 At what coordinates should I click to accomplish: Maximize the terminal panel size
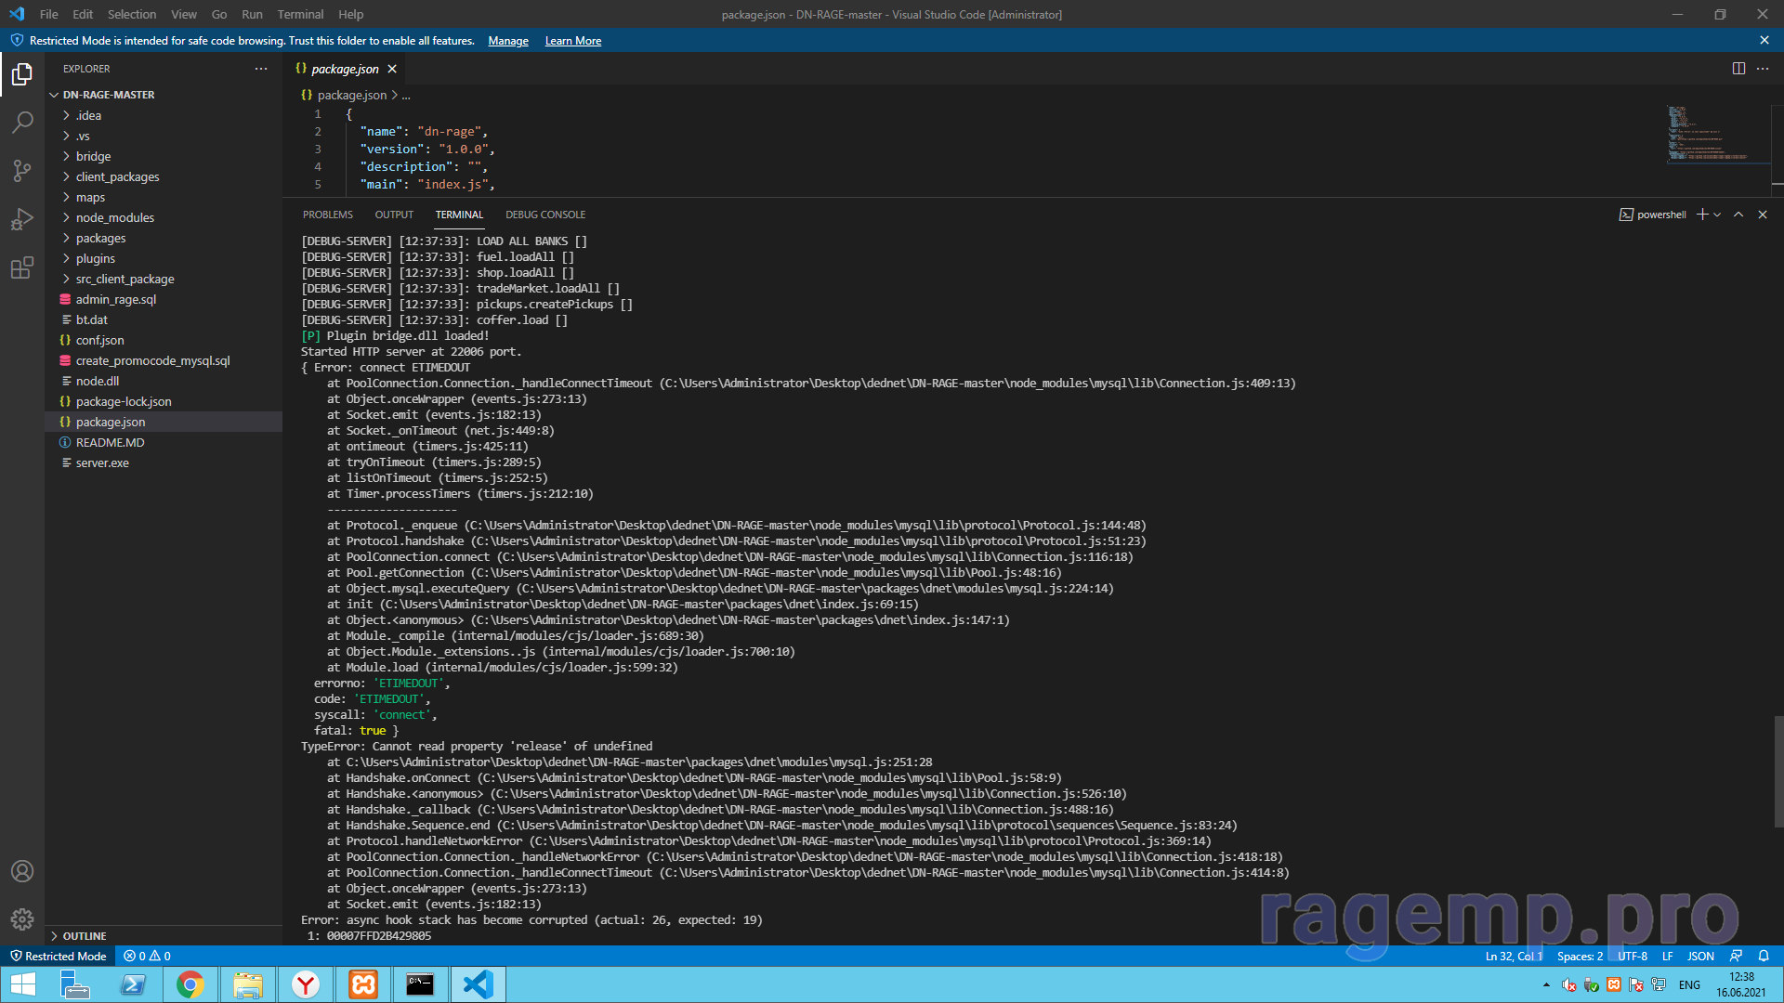tap(1738, 215)
